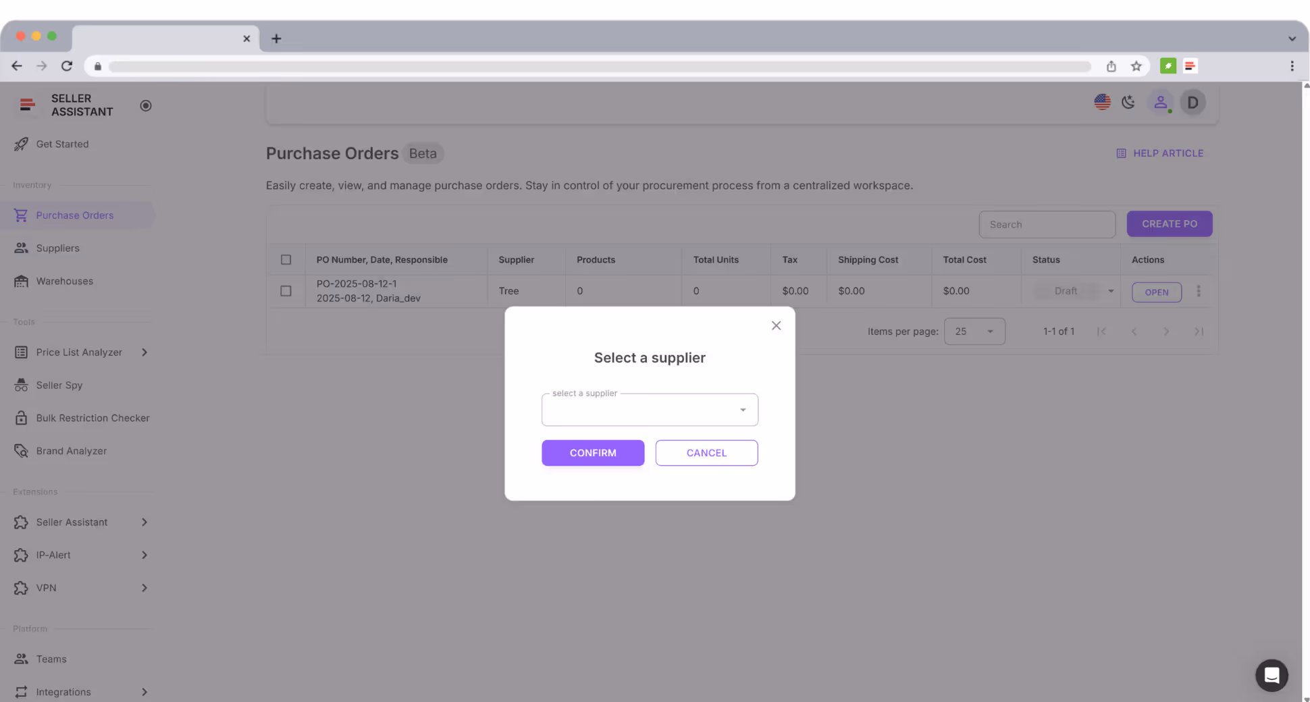The width and height of the screenshot is (1310, 702).
Task: Toggle the sidebar pin radio icon
Action: tap(145, 105)
